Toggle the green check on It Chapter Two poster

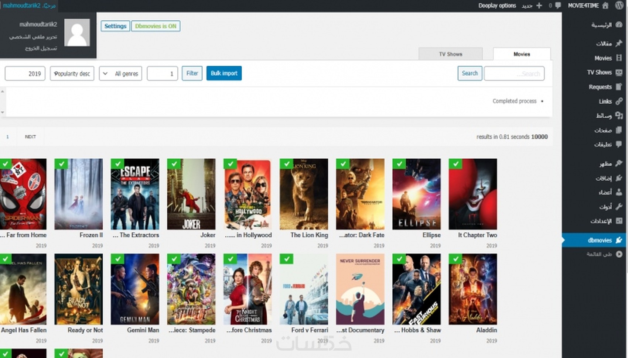click(x=455, y=163)
